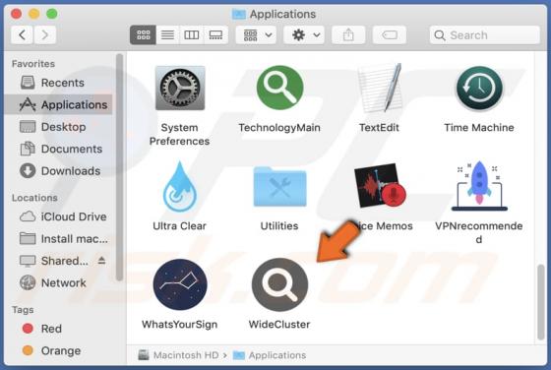Click the Edit Tags toolbar button

(390, 34)
